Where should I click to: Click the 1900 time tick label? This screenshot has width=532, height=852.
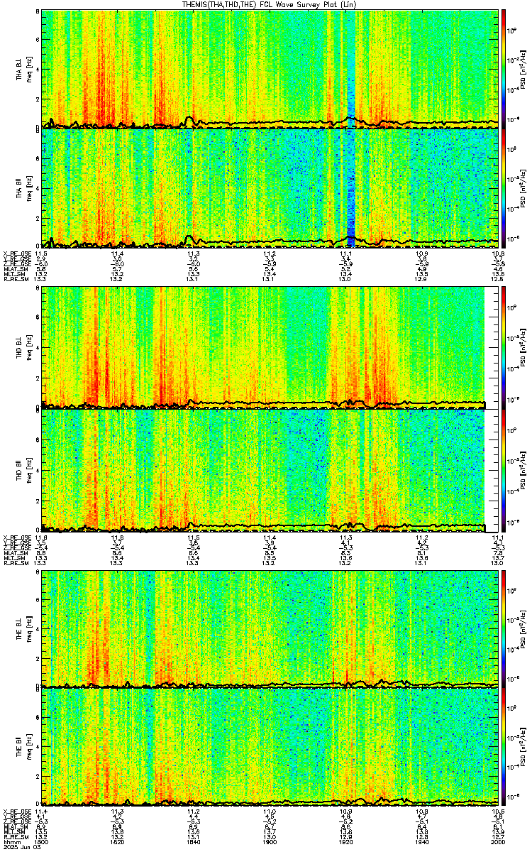(x=270, y=842)
